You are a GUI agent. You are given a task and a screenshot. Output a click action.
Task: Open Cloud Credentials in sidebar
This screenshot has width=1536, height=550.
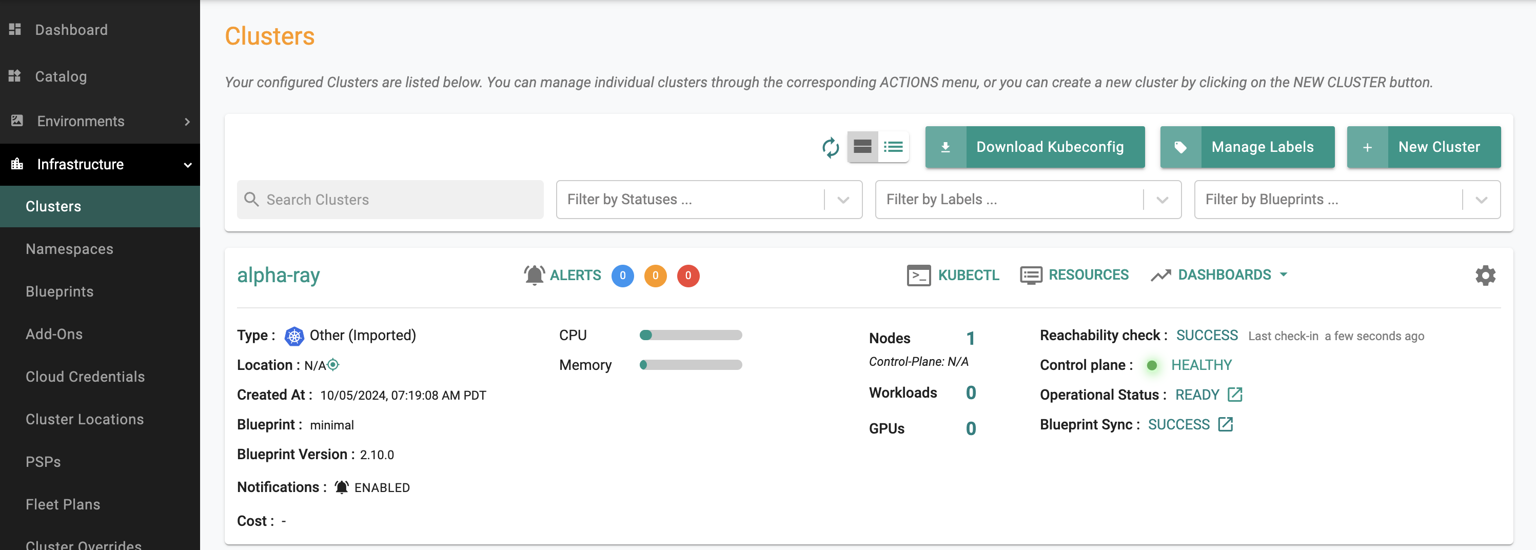(85, 377)
